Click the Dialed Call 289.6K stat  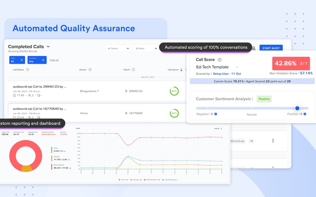6,133
